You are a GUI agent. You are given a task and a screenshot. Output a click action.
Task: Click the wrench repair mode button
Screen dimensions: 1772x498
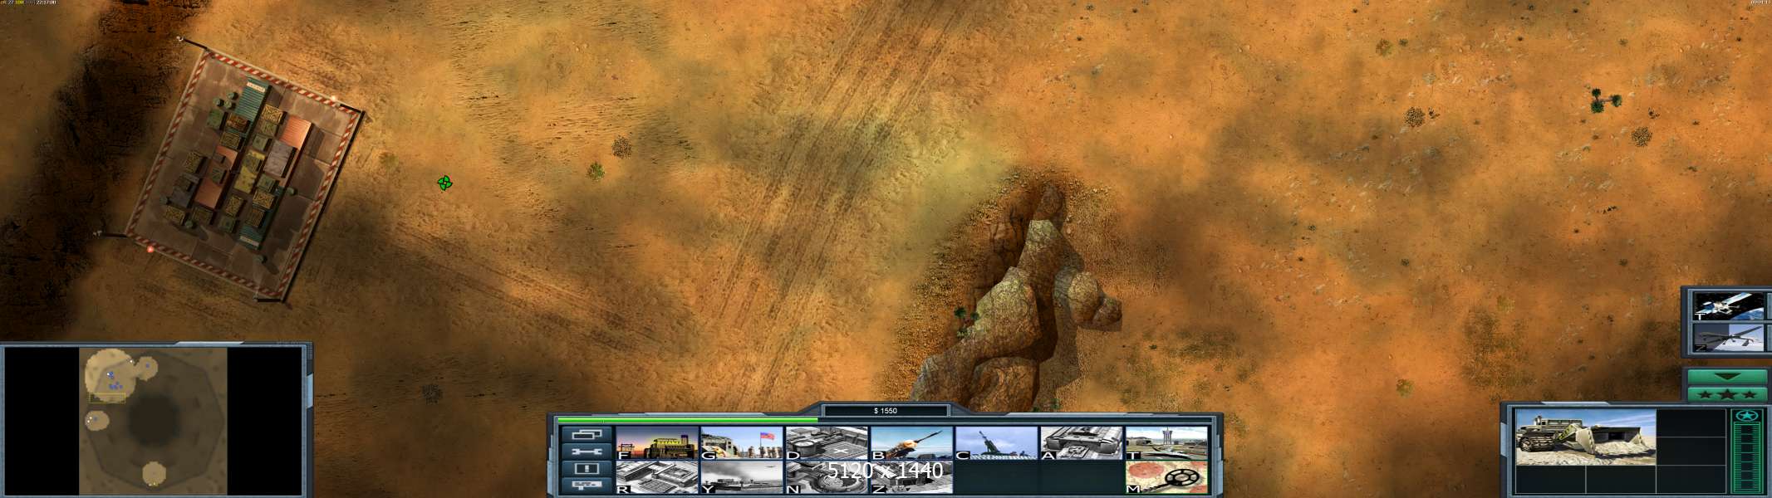[587, 452]
